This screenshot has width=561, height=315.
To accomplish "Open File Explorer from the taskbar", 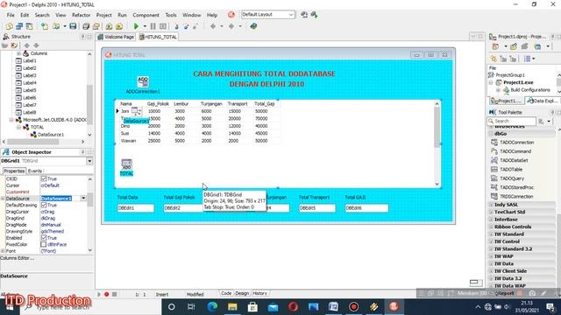I will 232,307.
